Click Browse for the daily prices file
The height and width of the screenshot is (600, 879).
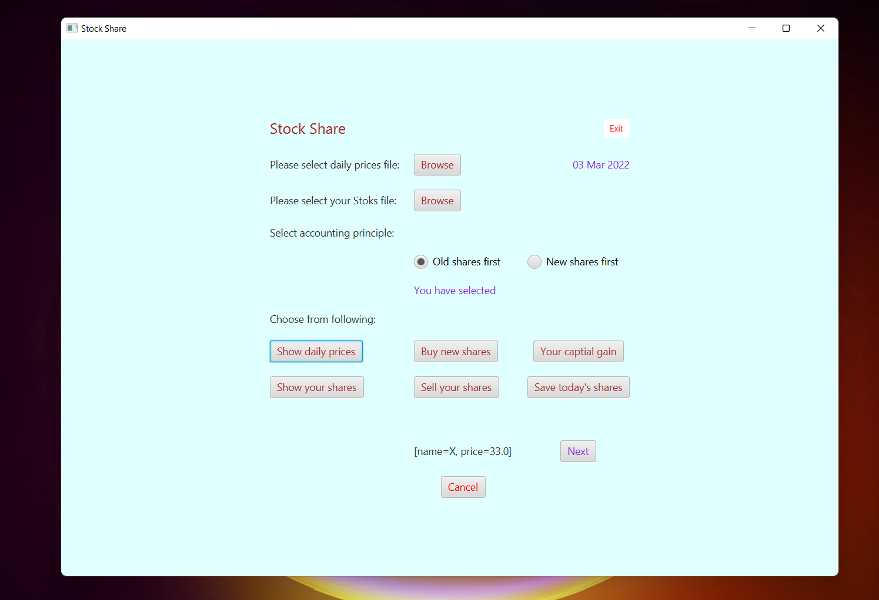pyautogui.click(x=437, y=164)
